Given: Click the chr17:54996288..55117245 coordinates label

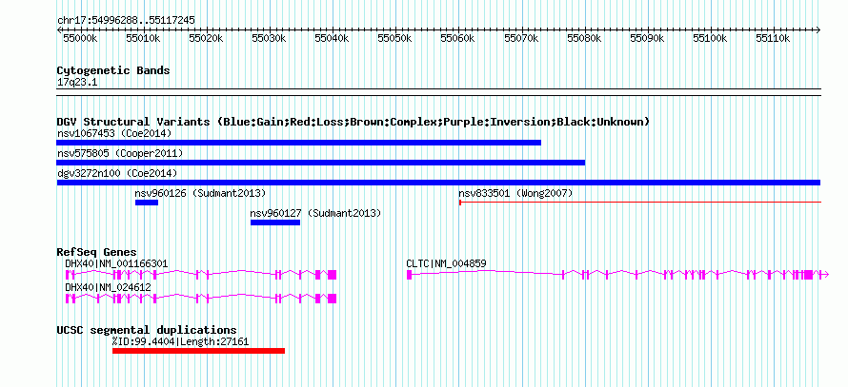Looking at the screenshot, I should (126, 21).
